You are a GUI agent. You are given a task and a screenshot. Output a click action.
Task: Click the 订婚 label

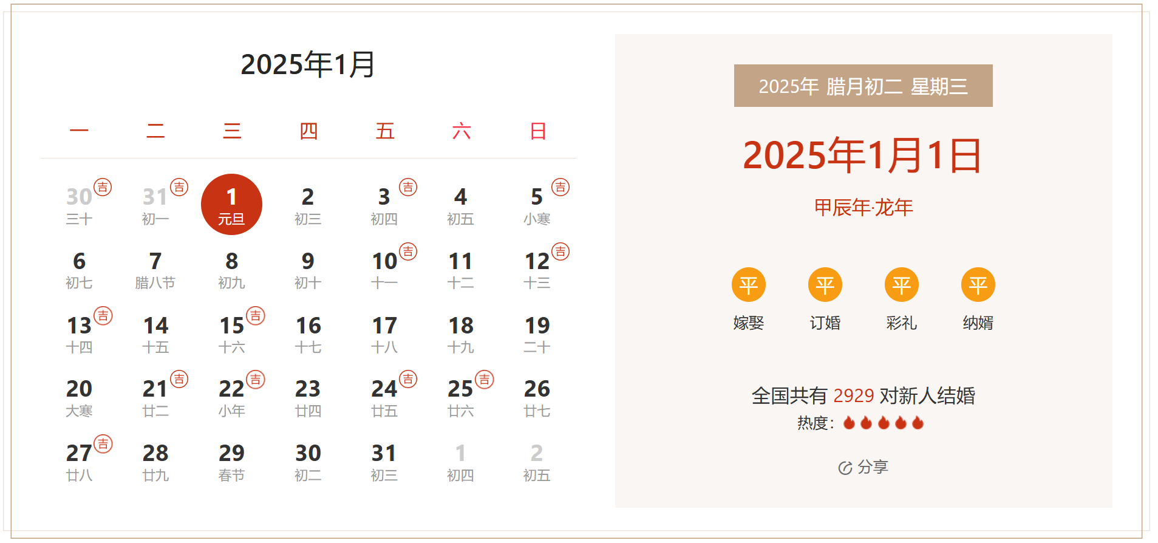825,323
